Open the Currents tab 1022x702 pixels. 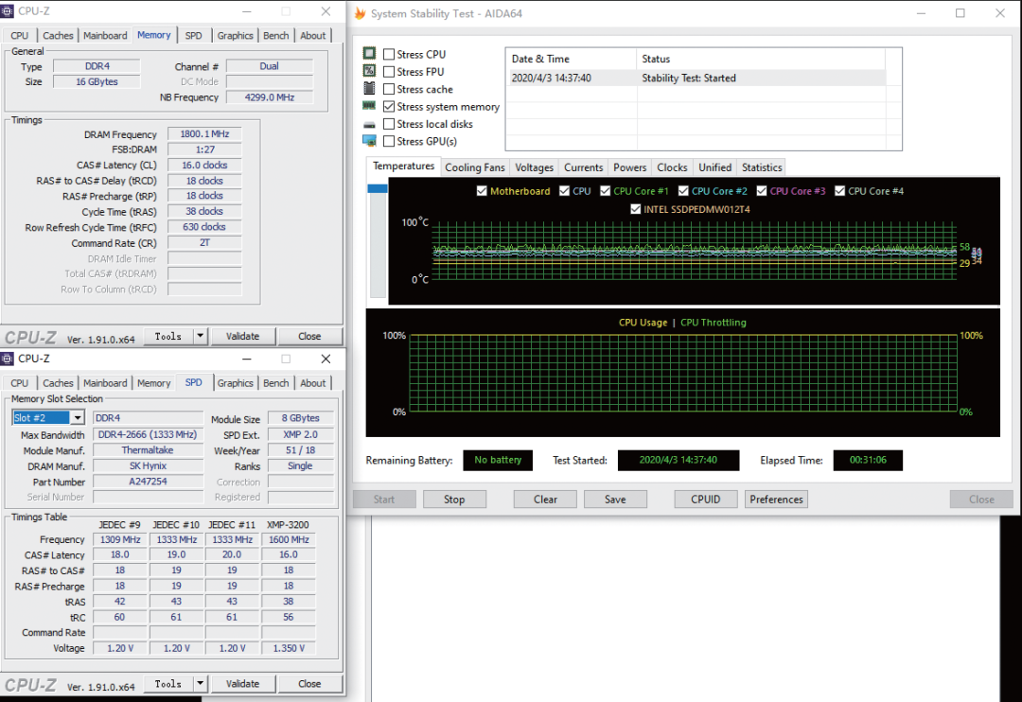click(583, 167)
